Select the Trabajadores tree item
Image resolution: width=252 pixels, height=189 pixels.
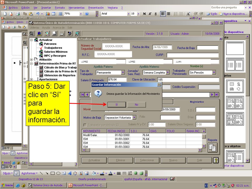53,48
